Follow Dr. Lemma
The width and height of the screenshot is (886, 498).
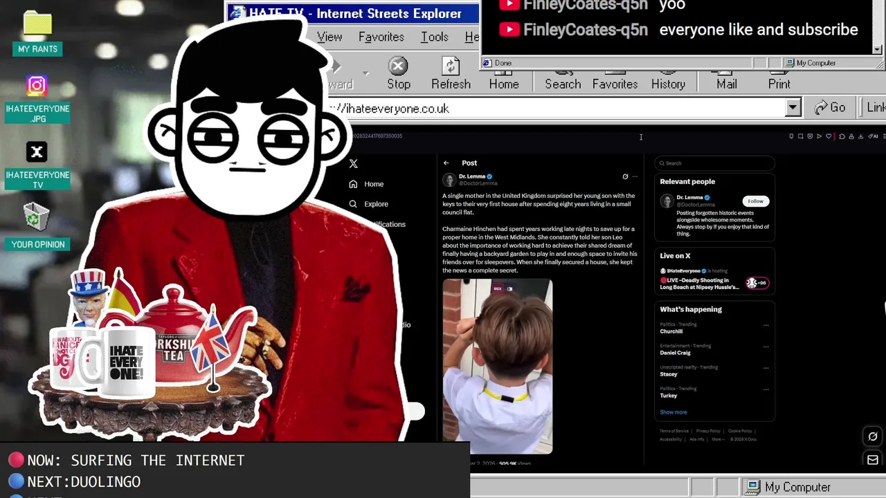click(755, 201)
